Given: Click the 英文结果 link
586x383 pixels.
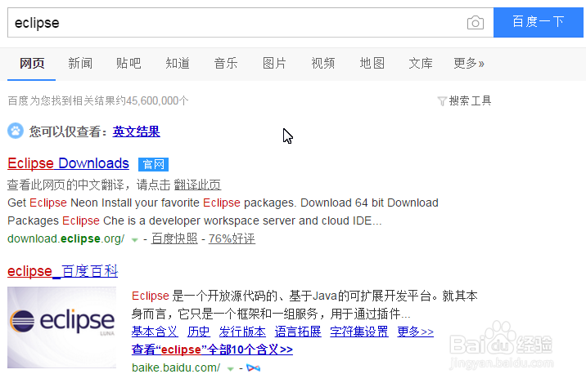Looking at the screenshot, I should pos(137,131).
